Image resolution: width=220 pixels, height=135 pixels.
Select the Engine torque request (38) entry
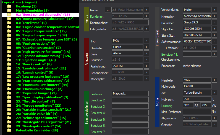pyautogui.click(x=41, y=35)
